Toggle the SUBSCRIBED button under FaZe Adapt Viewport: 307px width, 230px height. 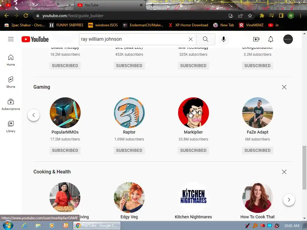point(258,150)
